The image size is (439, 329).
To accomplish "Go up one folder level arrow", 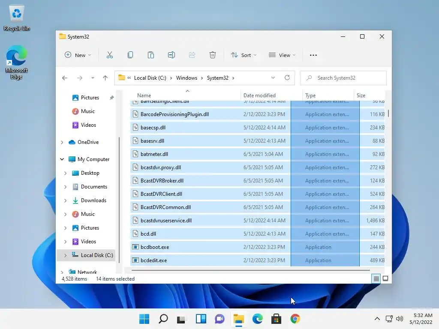I will pos(105,78).
